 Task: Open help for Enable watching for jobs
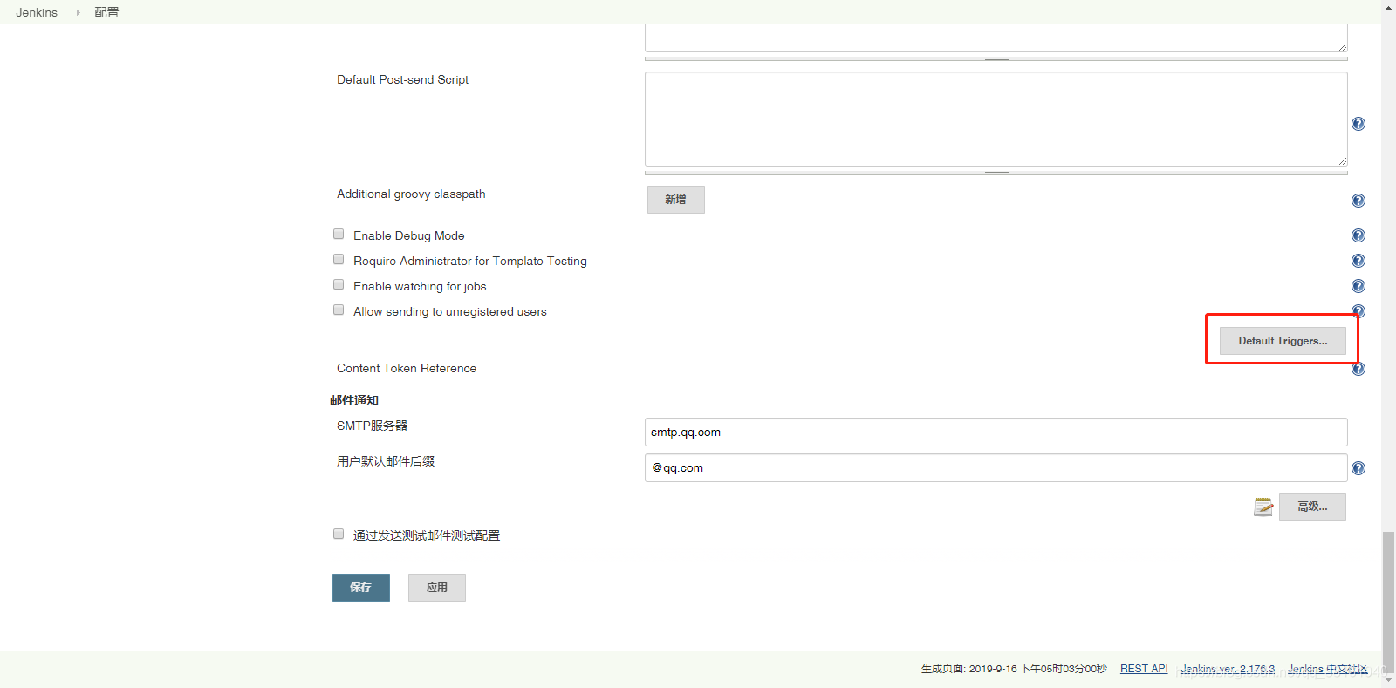1358,286
